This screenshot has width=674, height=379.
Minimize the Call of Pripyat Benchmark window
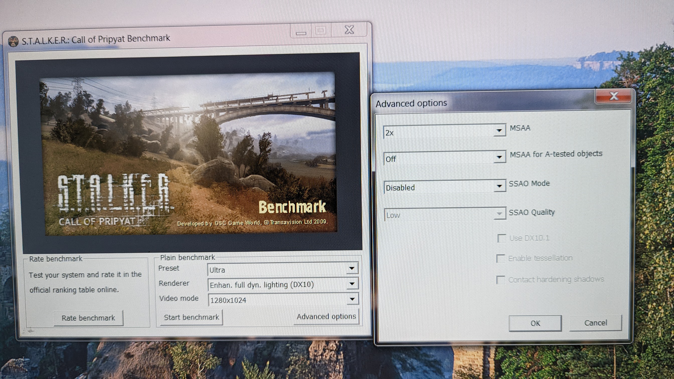click(x=301, y=32)
